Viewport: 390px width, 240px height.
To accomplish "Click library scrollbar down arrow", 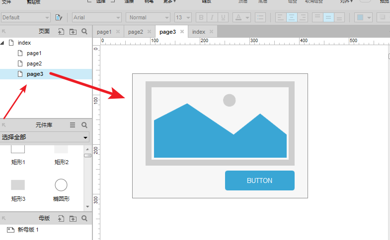I will point(87,206).
